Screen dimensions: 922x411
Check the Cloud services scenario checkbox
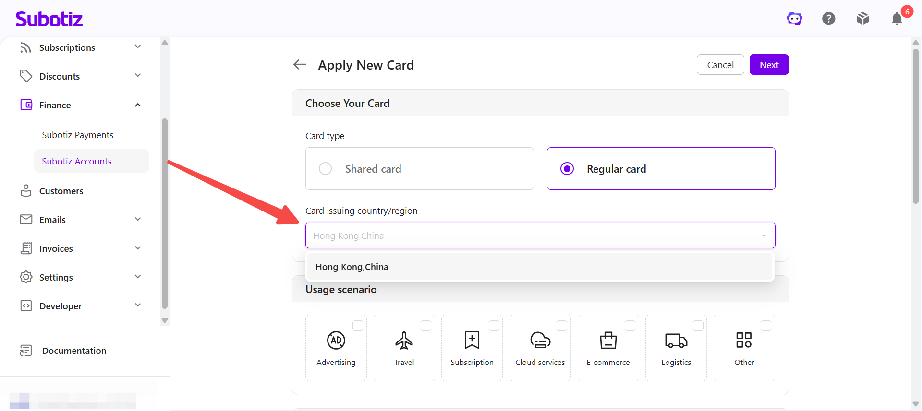tap(562, 326)
